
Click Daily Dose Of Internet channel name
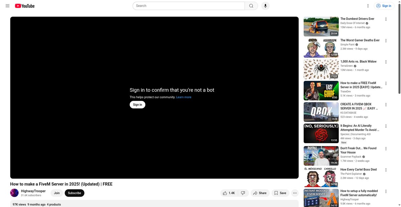pyautogui.click(x=353, y=23)
